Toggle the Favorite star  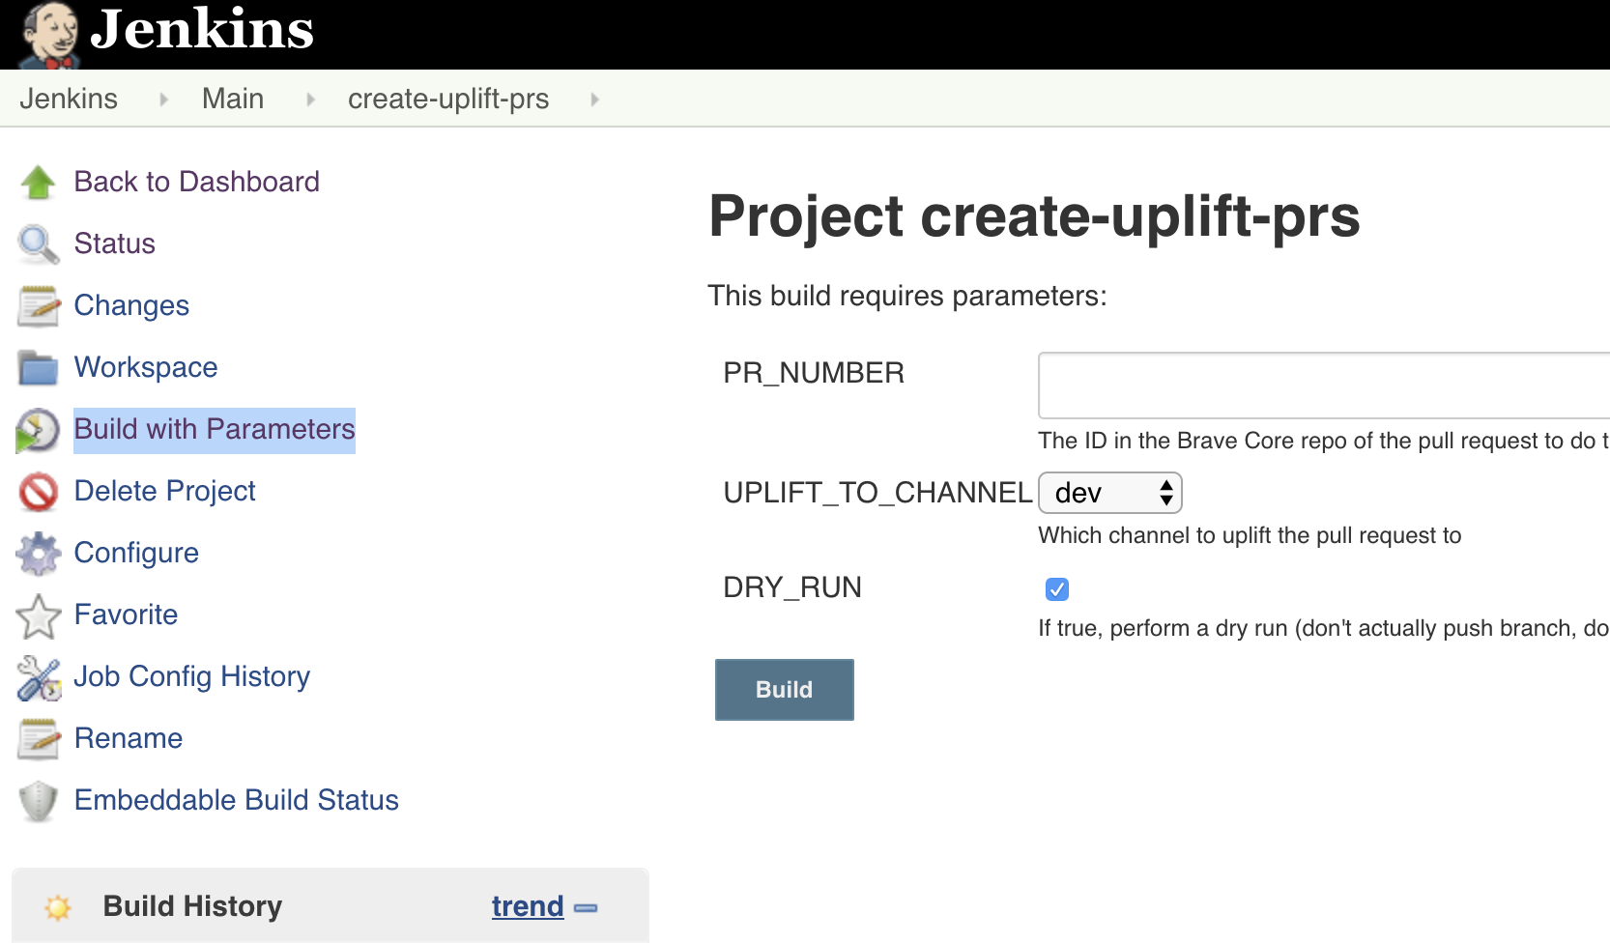click(x=38, y=615)
